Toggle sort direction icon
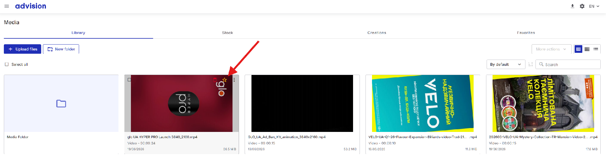Image resolution: width=606 pixels, height=157 pixels. [530, 64]
